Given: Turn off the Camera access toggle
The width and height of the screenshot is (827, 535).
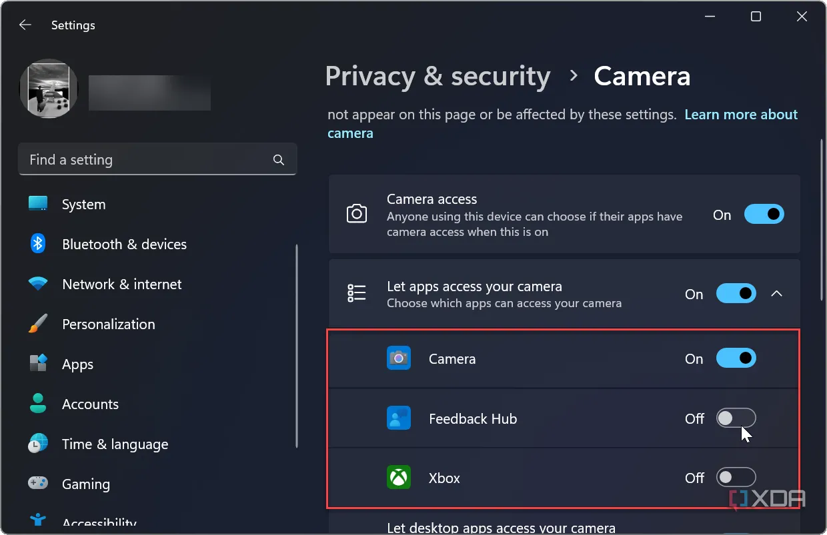Looking at the screenshot, I should 764,215.
